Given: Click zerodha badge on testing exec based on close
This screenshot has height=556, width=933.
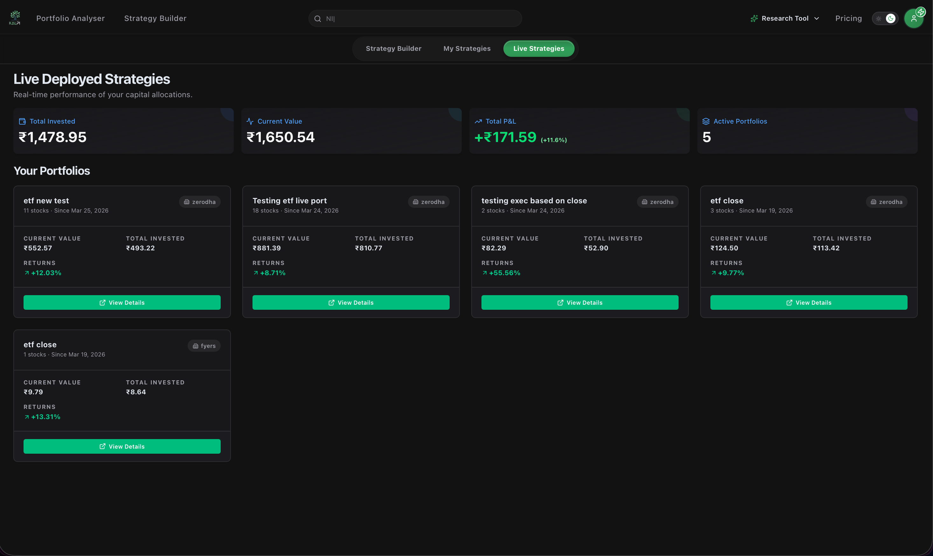Looking at the screenshot, I should pos(658,202).
